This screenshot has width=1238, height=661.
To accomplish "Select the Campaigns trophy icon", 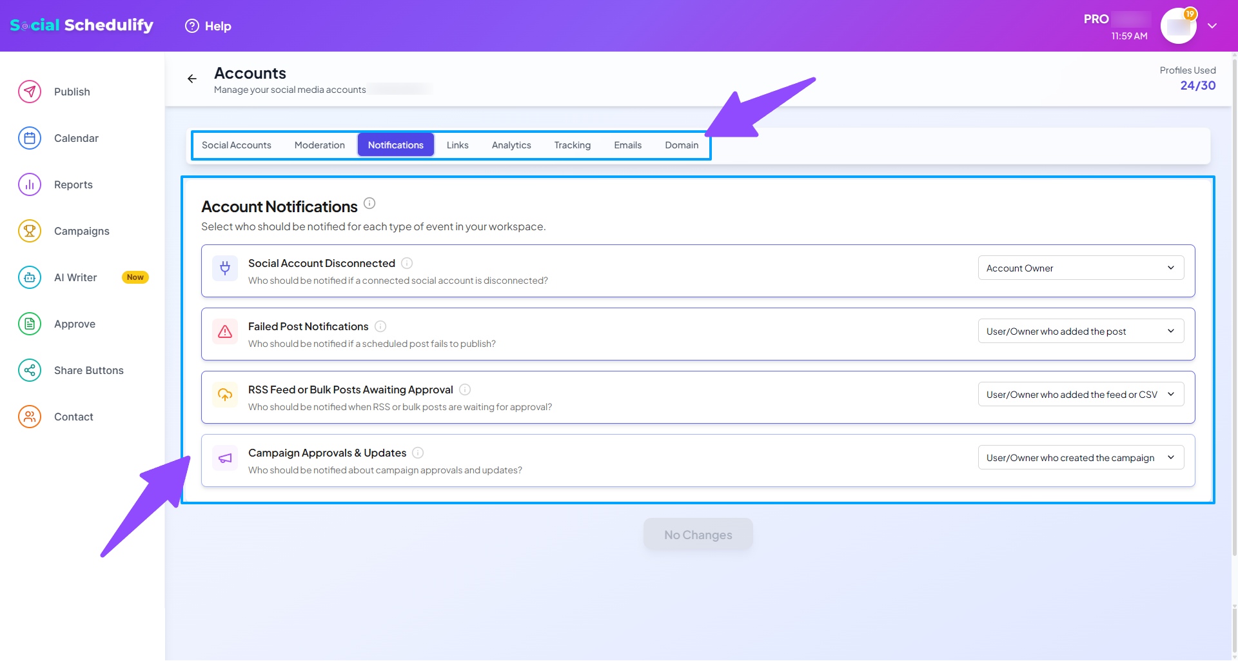I will 30,230.
